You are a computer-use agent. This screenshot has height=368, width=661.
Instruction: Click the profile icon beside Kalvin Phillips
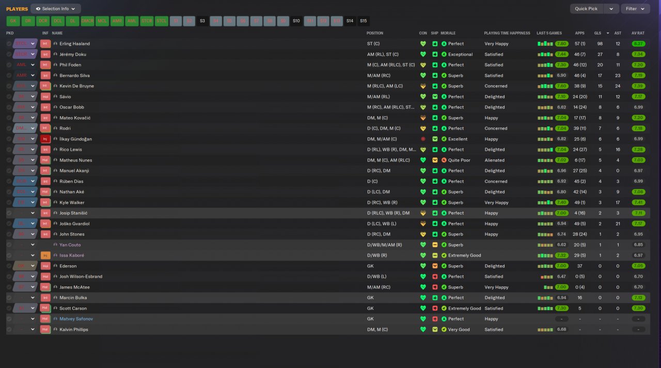pyautogui.click(x=55, y=329)
